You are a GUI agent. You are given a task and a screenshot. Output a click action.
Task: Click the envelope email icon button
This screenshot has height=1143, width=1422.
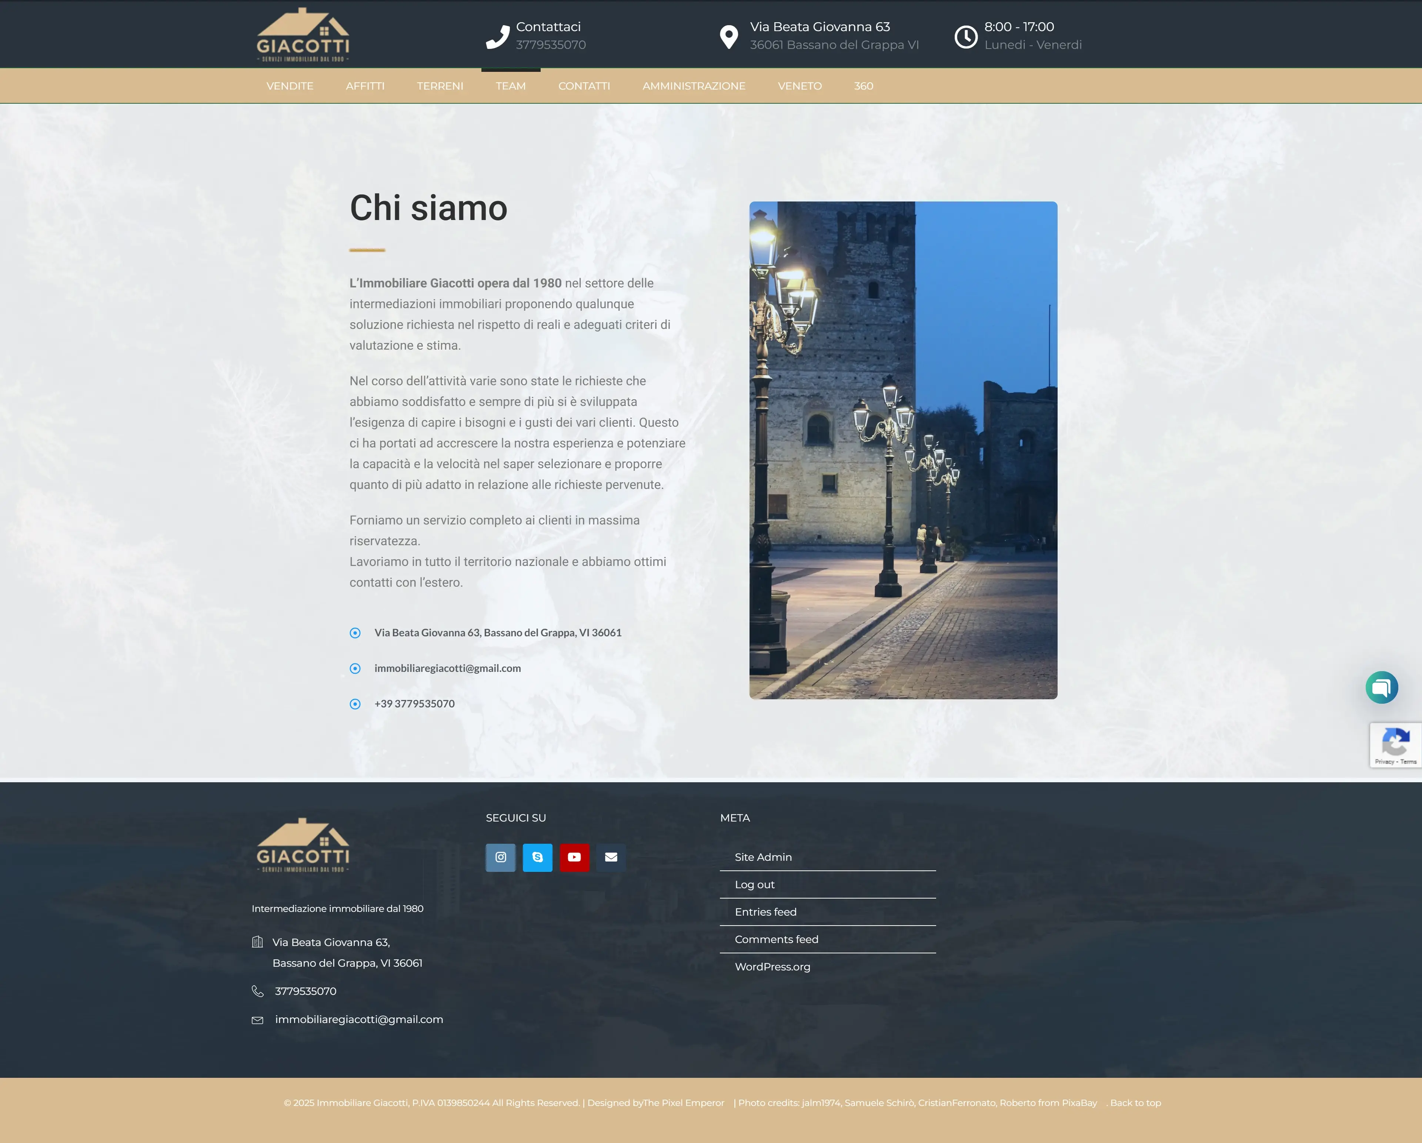[x=611, y=857]
